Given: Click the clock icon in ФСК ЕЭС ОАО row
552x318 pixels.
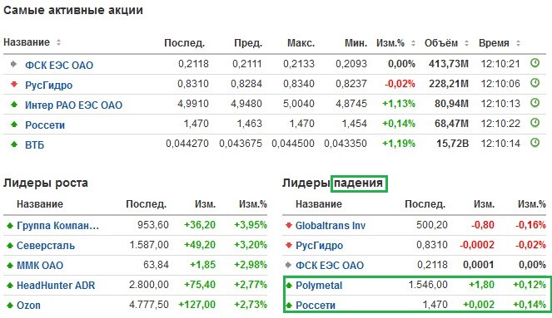Looking at the screenshot, I should [x=535, y=63].
